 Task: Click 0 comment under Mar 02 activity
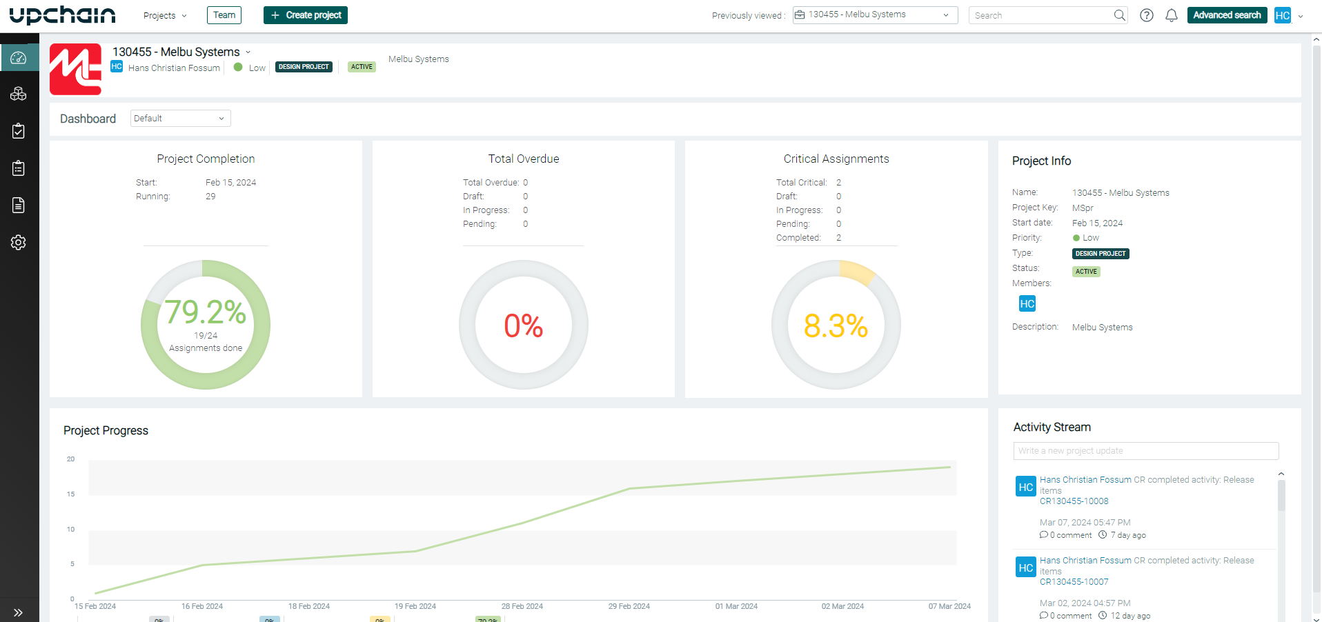(1066, 616)
